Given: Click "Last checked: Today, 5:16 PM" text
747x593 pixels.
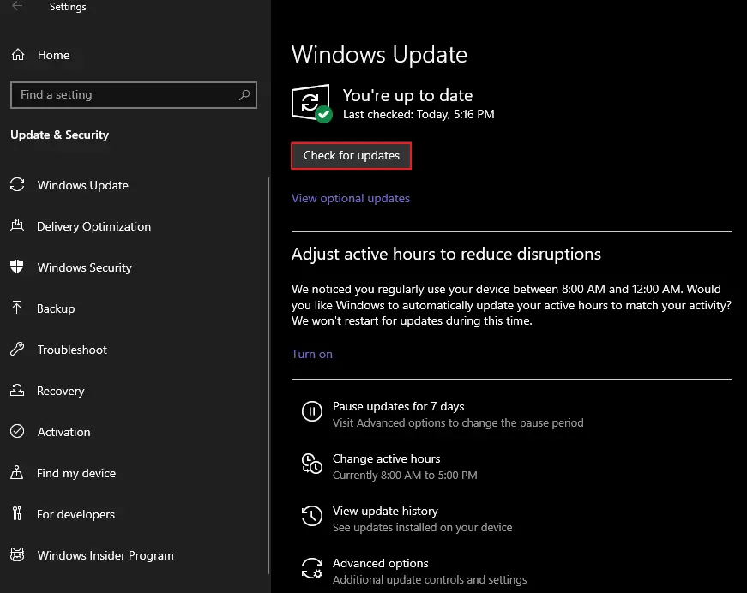Looking at the screenshot, I should coord(419,114).
